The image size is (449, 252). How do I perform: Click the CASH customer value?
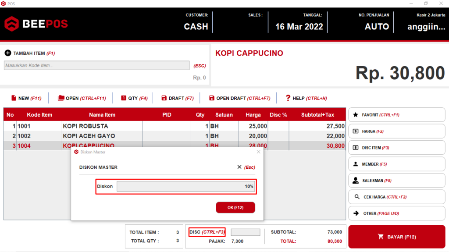[x=196, y=27]
